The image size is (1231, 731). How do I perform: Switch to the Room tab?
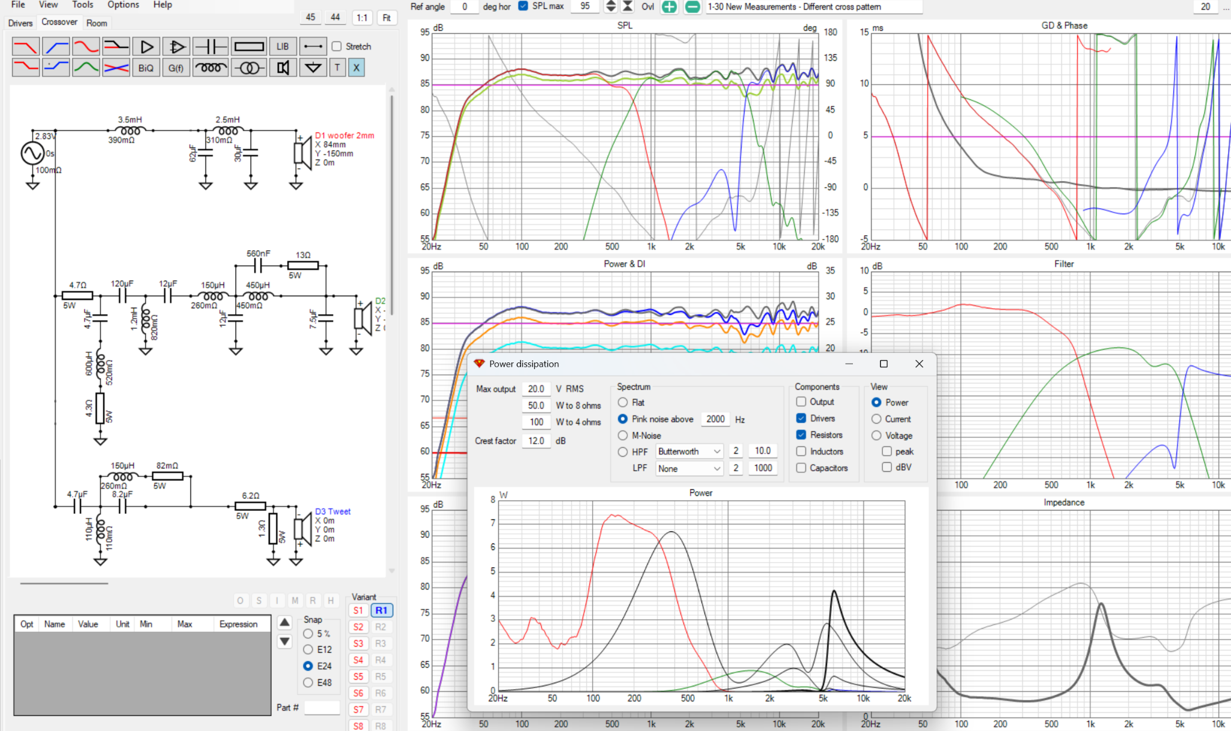pos(97,23)
